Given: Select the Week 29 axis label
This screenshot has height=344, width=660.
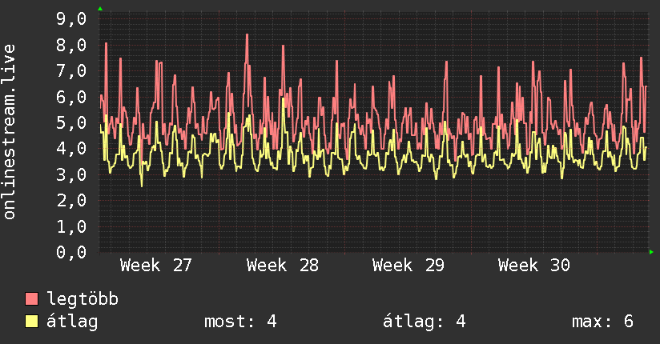Looking at the screenshot, I should (408, 266).
